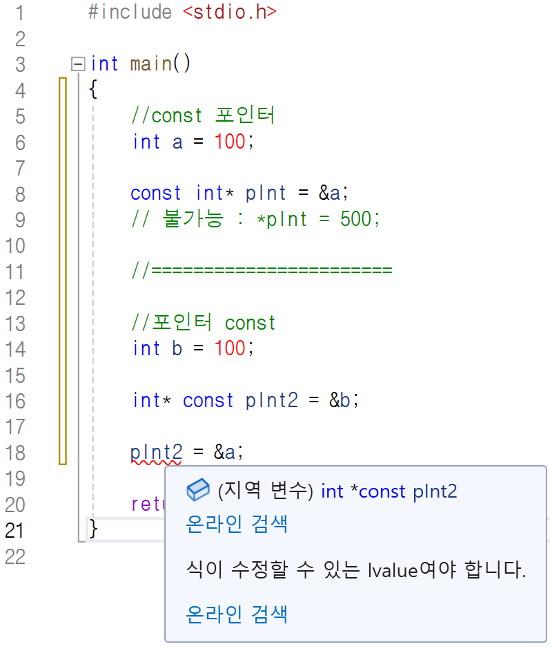Screen dimensions: 550x649
Task: Click the closing brace on line 21
Action: point(93,529)
